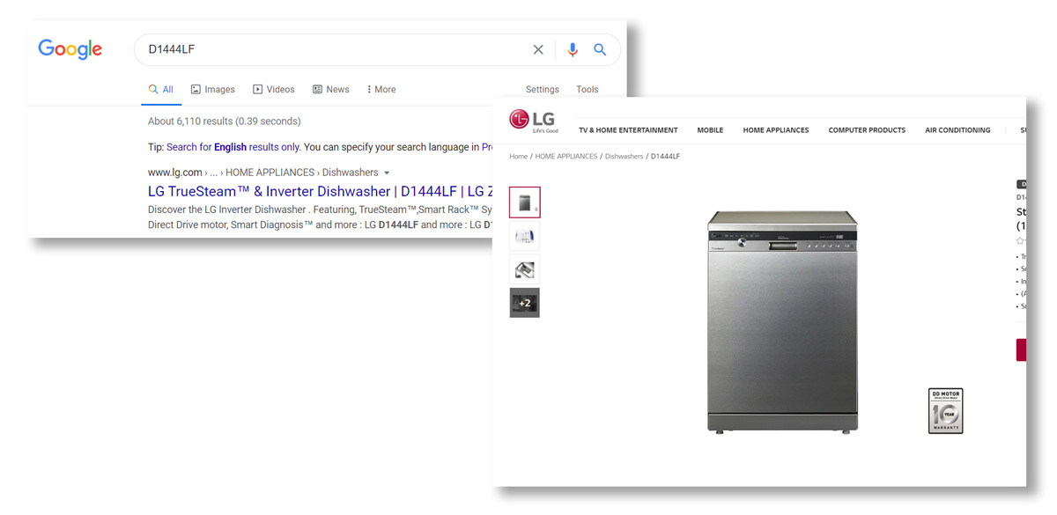Viewport: 1057px width, 515px height.
Task: Click the blue search magnifier icon
Action: (600, 50)
